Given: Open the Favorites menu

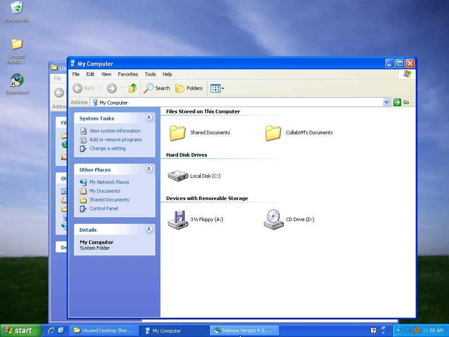Looking at the screenshot, I should pos(128,74).
